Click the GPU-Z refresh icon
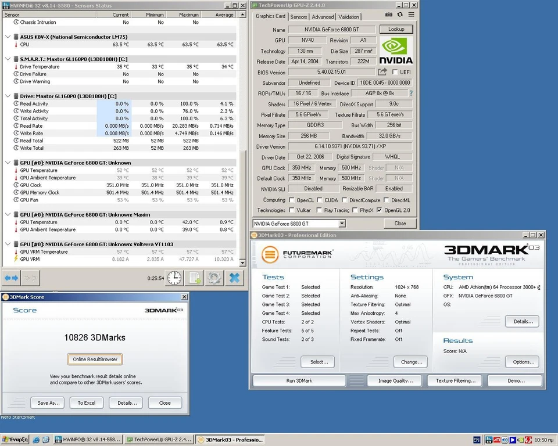The height and width of the screenshot is (446, 558). pyautogui.click(x=400, y=15)
